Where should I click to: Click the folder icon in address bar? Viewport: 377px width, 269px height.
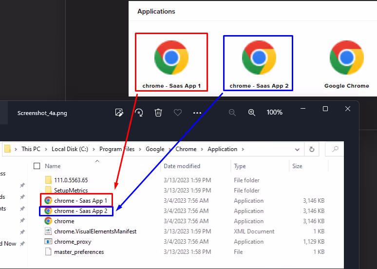coord(8,149)
